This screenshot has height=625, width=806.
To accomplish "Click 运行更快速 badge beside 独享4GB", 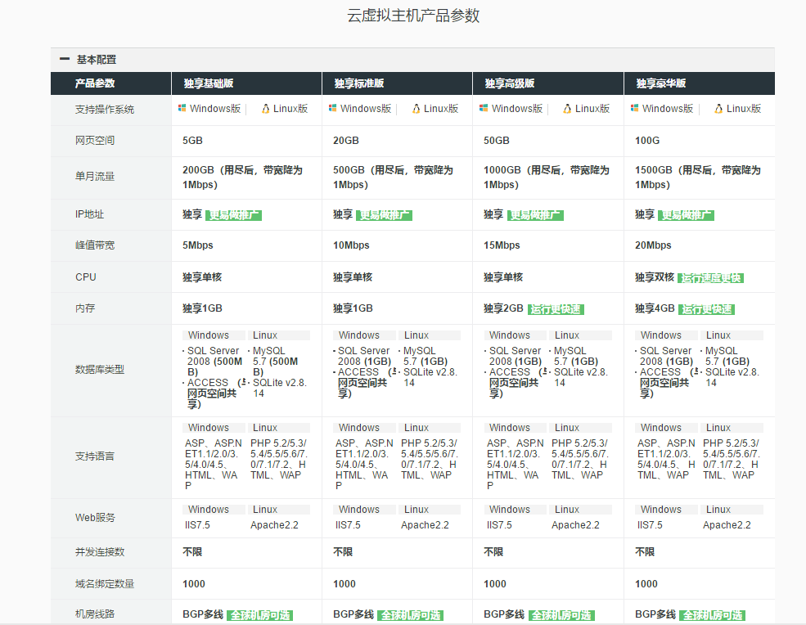I will click(706, 309).
